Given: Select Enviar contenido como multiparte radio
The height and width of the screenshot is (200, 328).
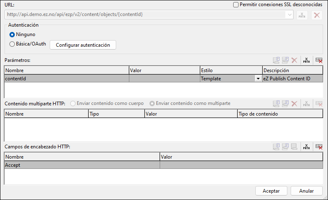Looking at the screenshot, I should [152, 104].
